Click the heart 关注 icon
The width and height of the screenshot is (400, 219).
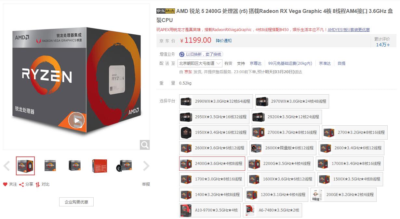[x=5, y=184]
